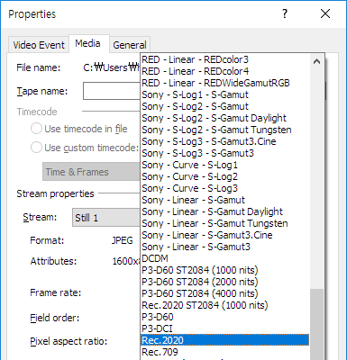
Task: Pick Sony - Linear - S-Gamut3
Action: click(x=224, y=247)
